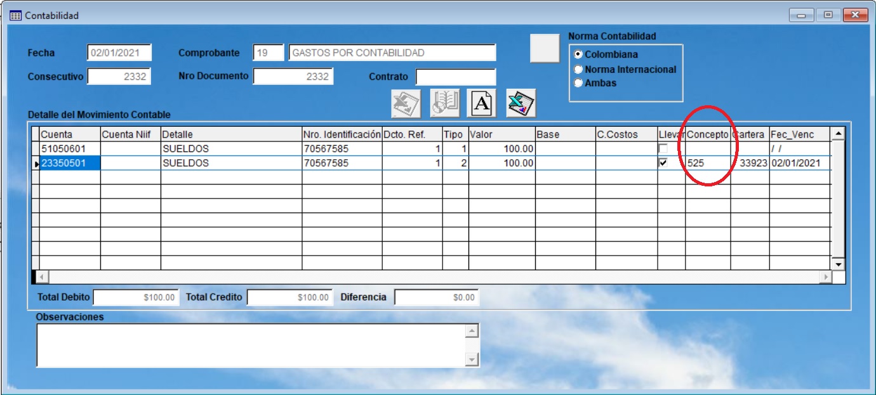
Task: Click the blank square button beside Norma Contabilidad
Action: tap(545, 48)
